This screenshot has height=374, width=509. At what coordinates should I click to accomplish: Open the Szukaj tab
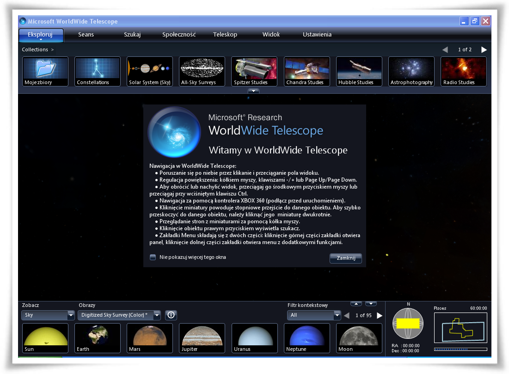click(132, 35)
